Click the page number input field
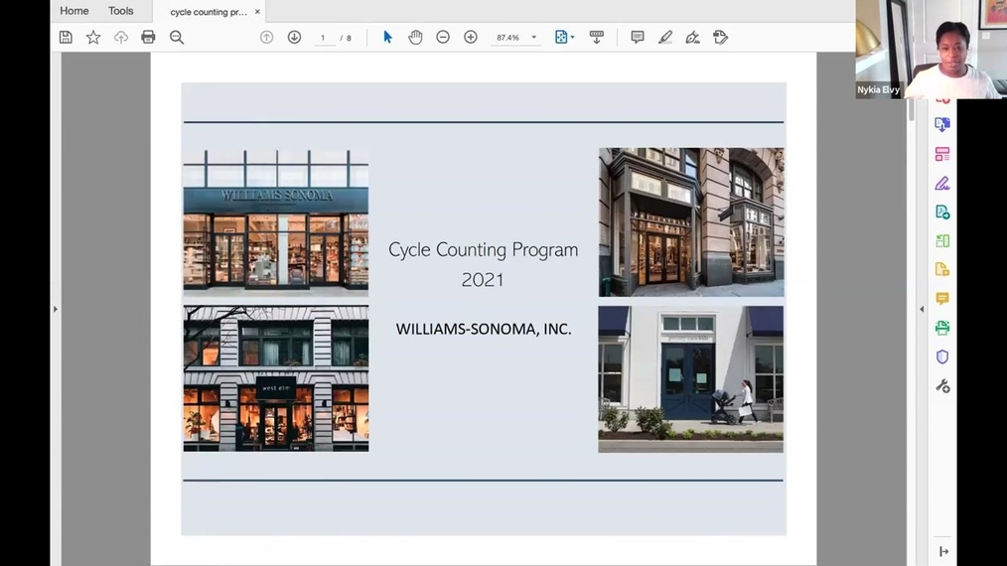1007x566 pixels. 323,38
